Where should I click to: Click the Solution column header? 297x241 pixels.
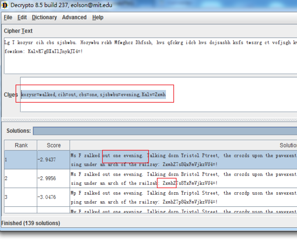pyautogui.click(x=187, y=145)
